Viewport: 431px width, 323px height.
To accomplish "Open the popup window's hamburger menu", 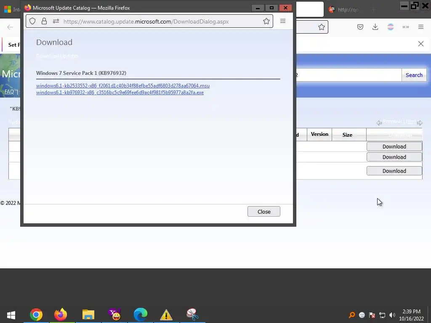I will [x=282, y=21].
